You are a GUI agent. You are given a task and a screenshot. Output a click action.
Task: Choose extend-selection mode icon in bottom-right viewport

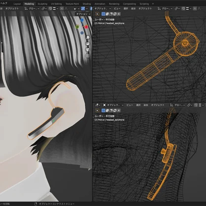tap(107, 110)
